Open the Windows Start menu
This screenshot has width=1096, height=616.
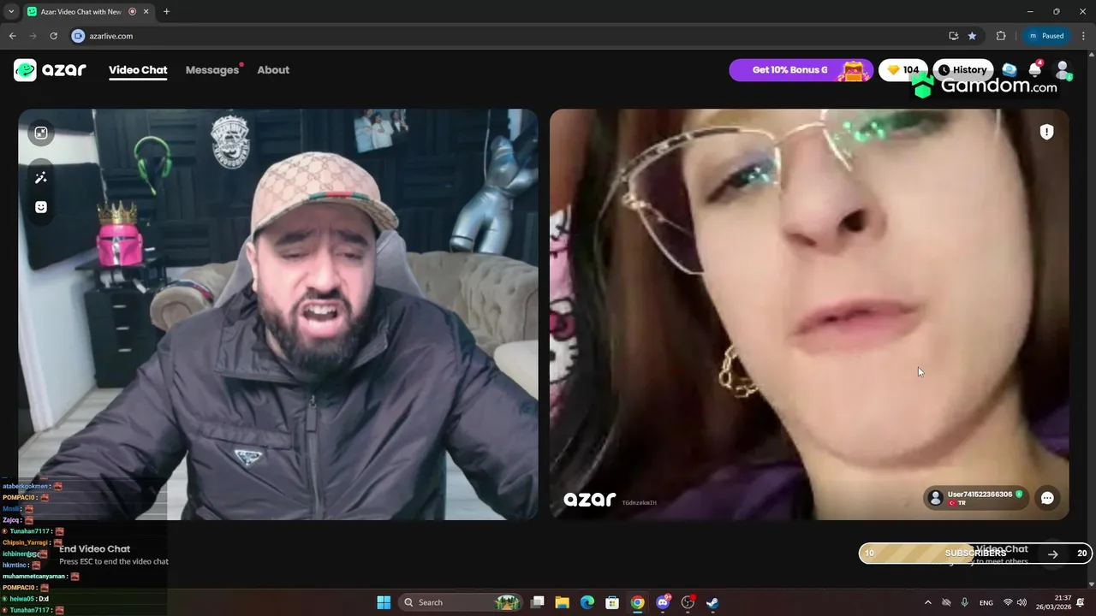click(x=384, y=602)
